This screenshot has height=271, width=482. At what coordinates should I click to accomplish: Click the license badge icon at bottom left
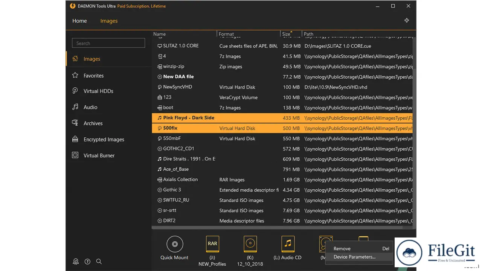76,262
